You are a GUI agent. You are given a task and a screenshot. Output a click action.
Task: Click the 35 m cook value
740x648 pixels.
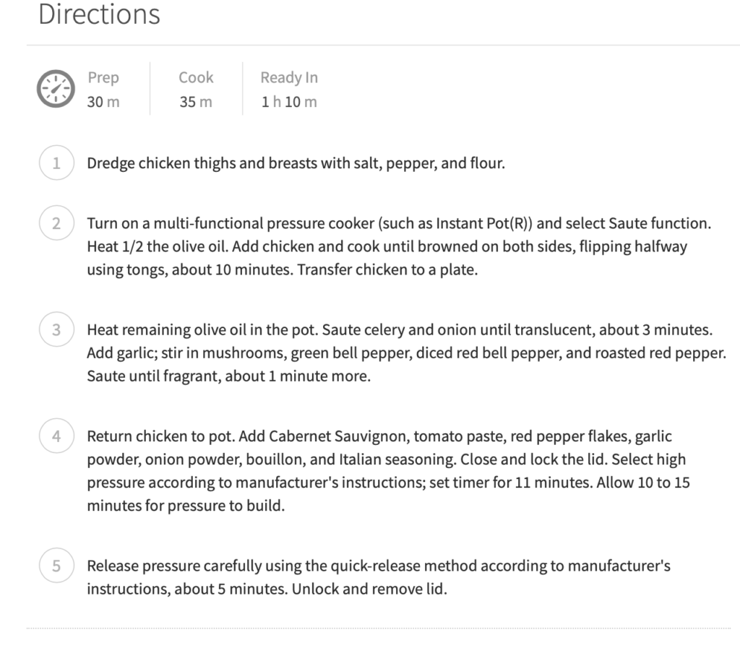tap(196, 102)
